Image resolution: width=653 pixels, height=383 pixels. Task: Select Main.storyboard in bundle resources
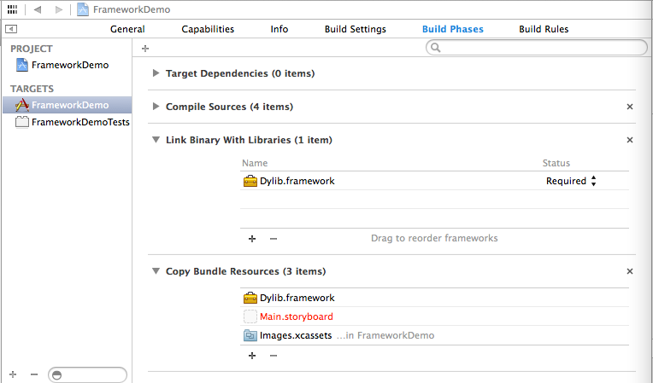click(x=296, y=316)
